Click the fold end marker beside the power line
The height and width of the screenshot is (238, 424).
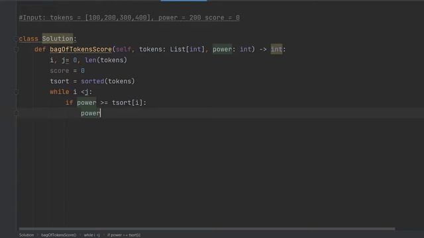pos(16,113)
